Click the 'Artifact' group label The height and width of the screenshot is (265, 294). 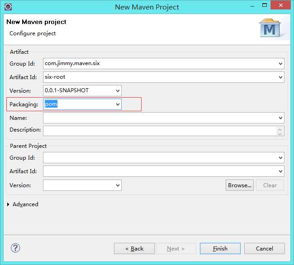(19, 52)
